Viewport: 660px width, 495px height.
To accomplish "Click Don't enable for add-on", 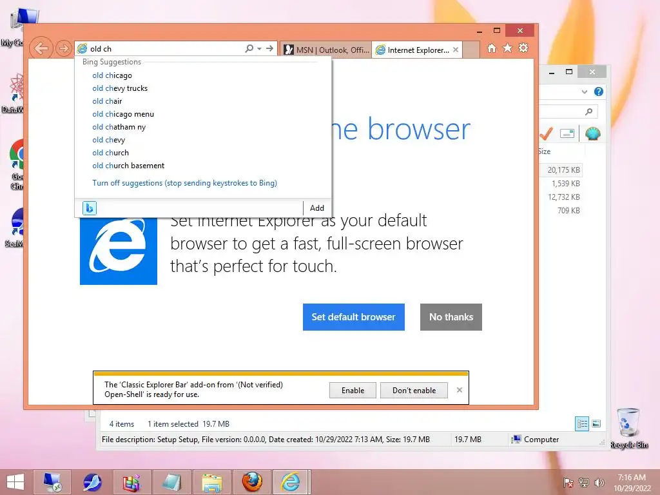I will pyautogui.click(x=414, y=391).
